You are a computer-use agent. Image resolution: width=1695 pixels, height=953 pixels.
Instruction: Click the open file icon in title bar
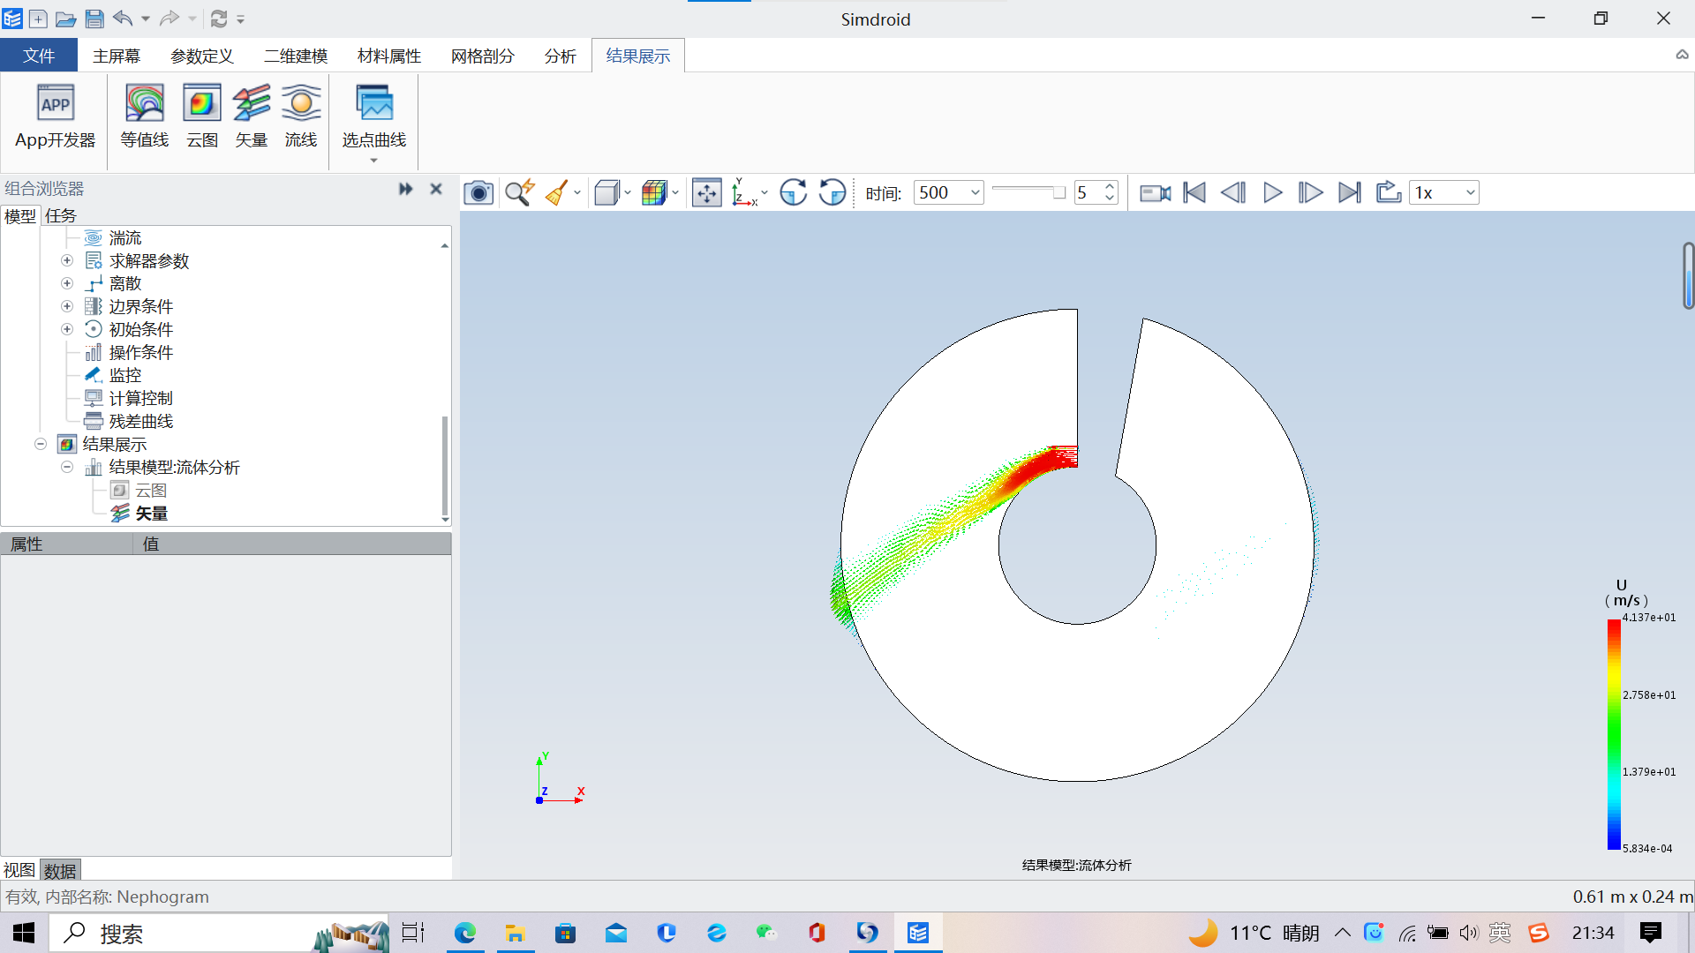(65, 19)
